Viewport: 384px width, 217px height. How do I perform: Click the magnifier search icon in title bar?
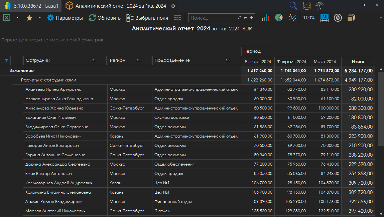coord(293,6)
